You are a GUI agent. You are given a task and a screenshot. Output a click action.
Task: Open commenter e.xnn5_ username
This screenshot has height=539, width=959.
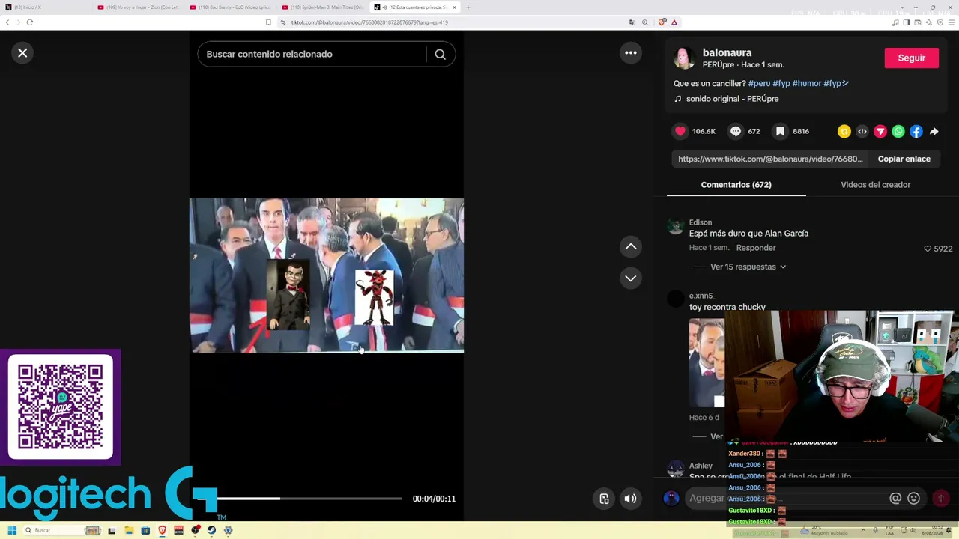[x=702, y=296]
